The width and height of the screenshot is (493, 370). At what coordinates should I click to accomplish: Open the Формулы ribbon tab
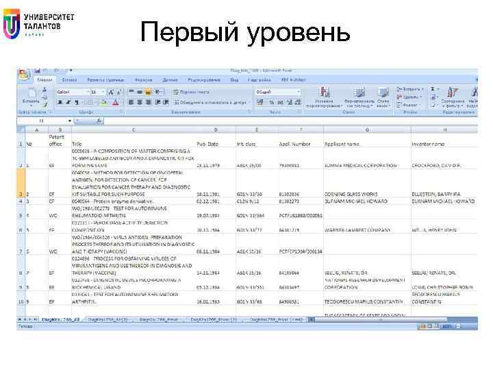click(144, 80)
